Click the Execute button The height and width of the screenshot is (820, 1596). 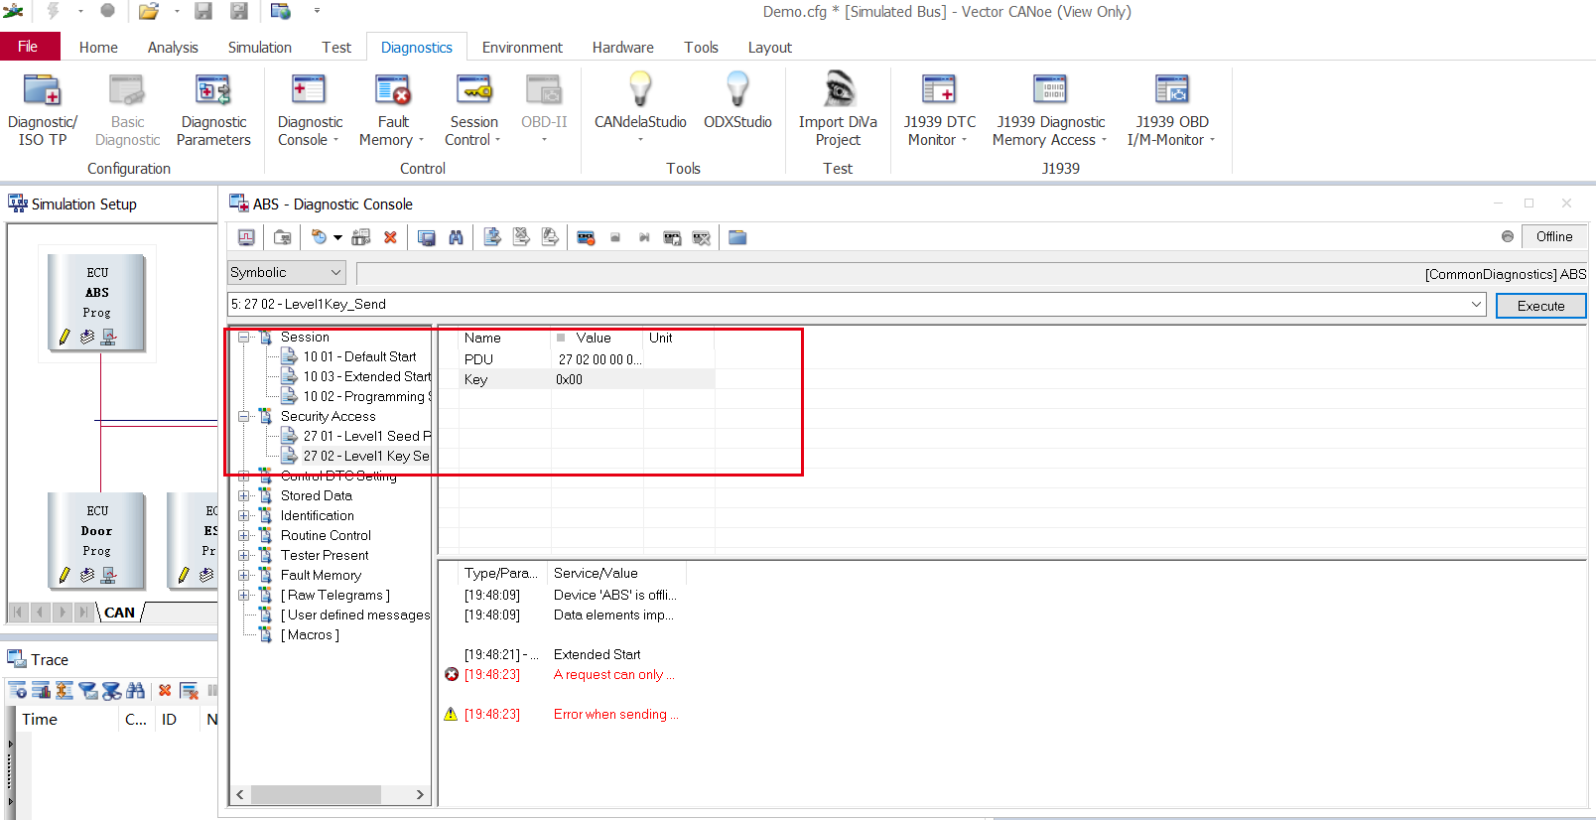(x=1540, y=306)
